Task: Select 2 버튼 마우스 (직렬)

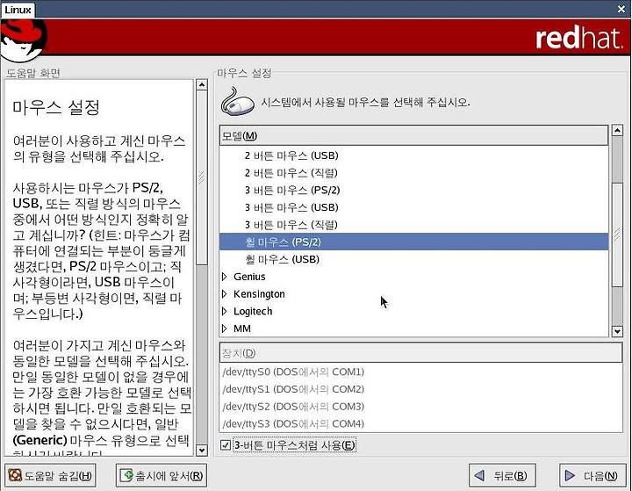Action: [414, 173]
